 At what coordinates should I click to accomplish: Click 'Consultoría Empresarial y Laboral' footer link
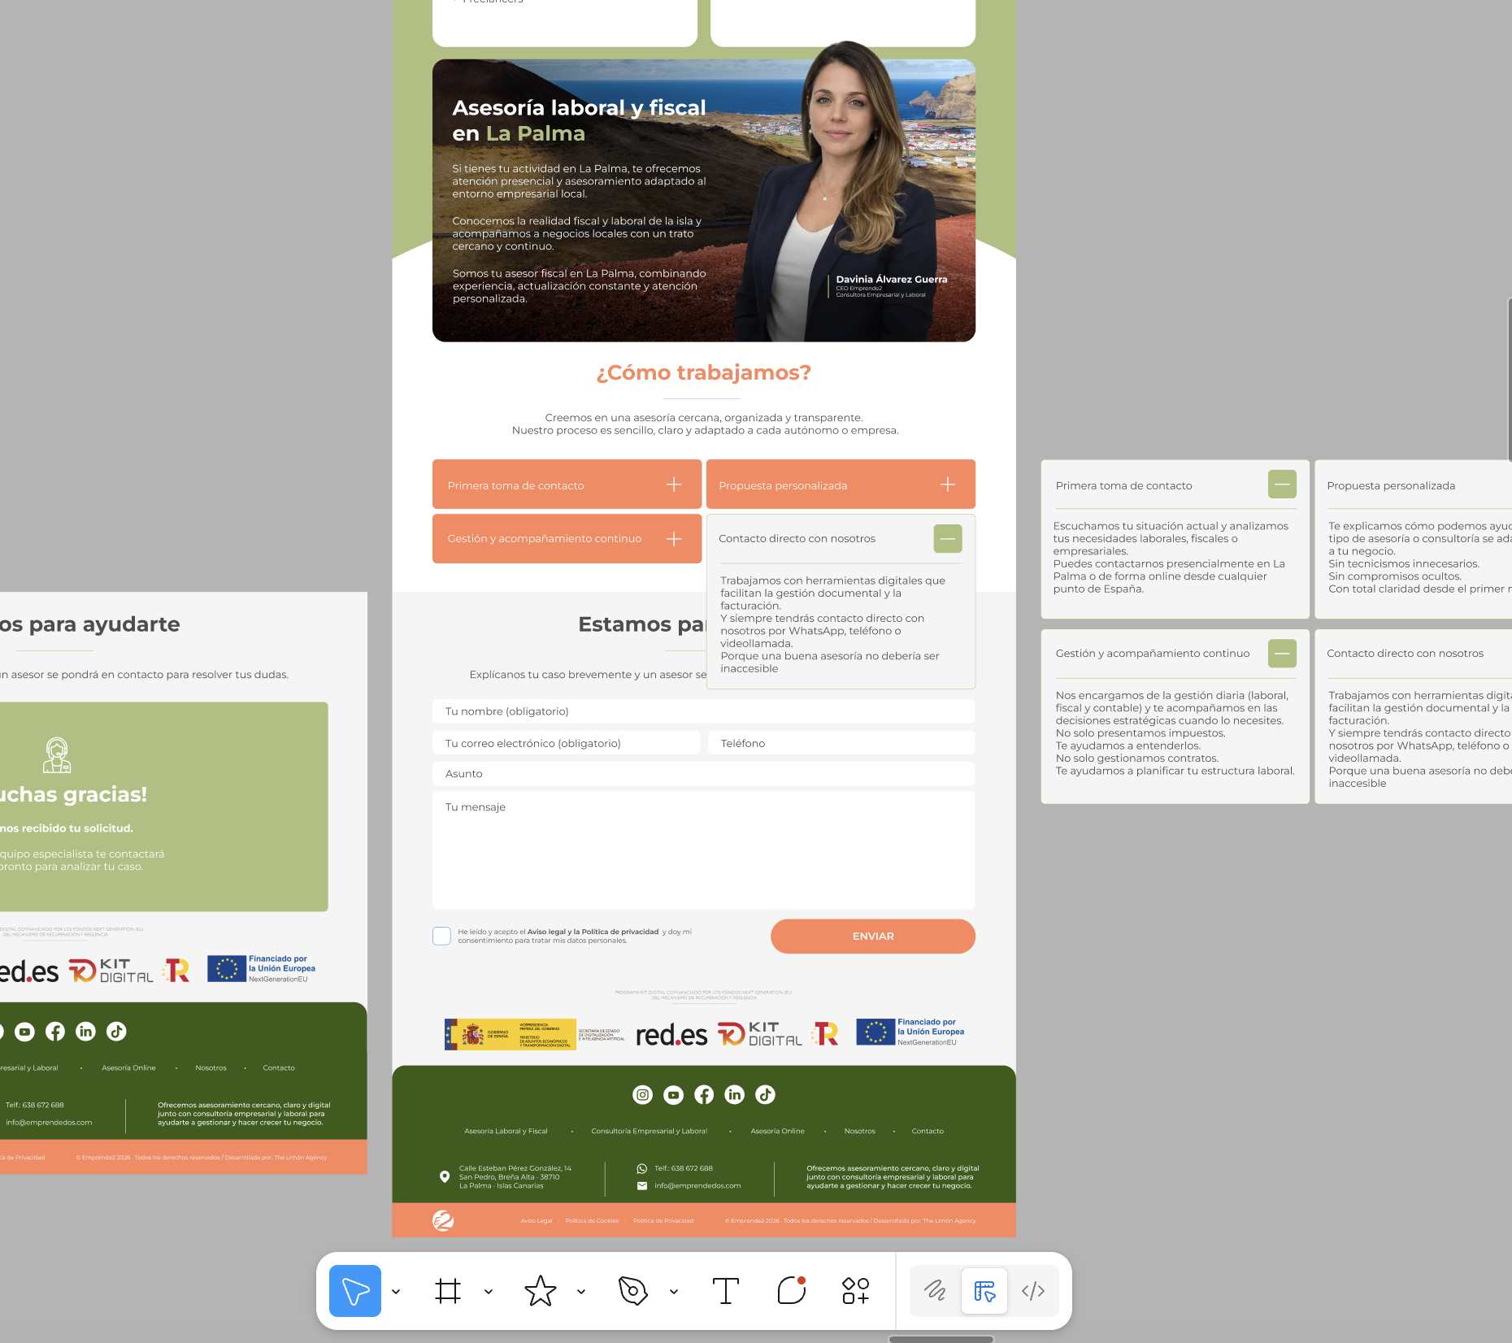649,1131
